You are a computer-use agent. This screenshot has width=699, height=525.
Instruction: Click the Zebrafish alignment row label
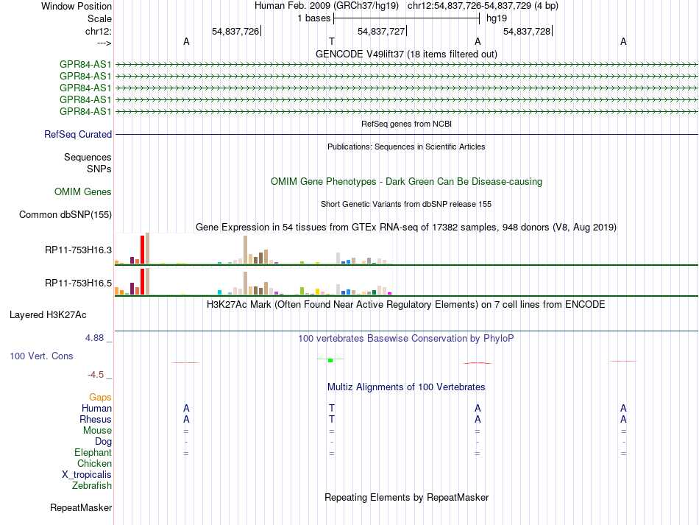(92, 485)
